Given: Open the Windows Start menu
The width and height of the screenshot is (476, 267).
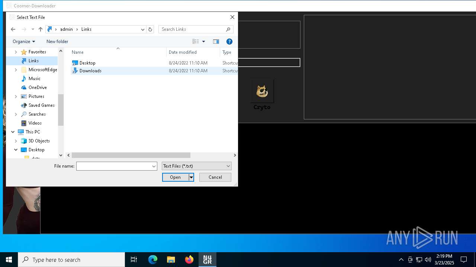Looking at the screenshot, I should [x=9, y=260].
